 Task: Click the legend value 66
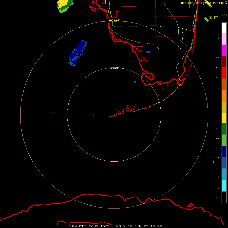[x=218, y=28]
